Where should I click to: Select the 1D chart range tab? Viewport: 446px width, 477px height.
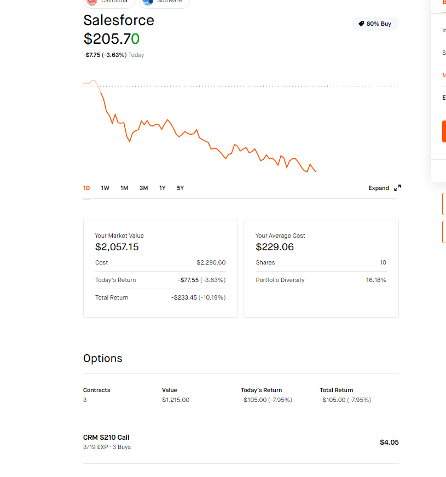86,188
